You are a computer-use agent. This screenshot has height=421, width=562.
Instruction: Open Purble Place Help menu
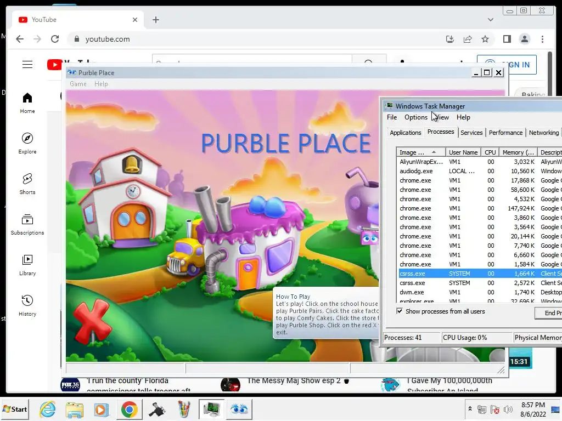point(101,84)
